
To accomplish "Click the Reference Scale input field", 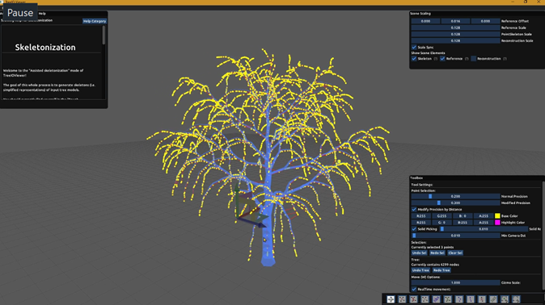I will (455, 27).
